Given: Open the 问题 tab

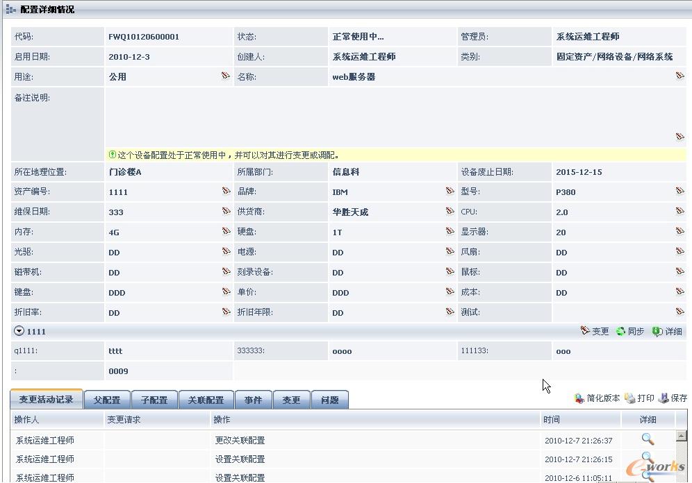Looking at the screenshot, I should [x=331, y=399].
